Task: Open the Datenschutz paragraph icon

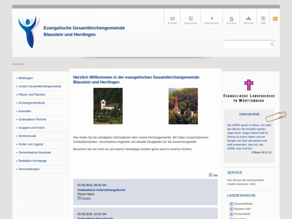Action: [x=212, y=18]
